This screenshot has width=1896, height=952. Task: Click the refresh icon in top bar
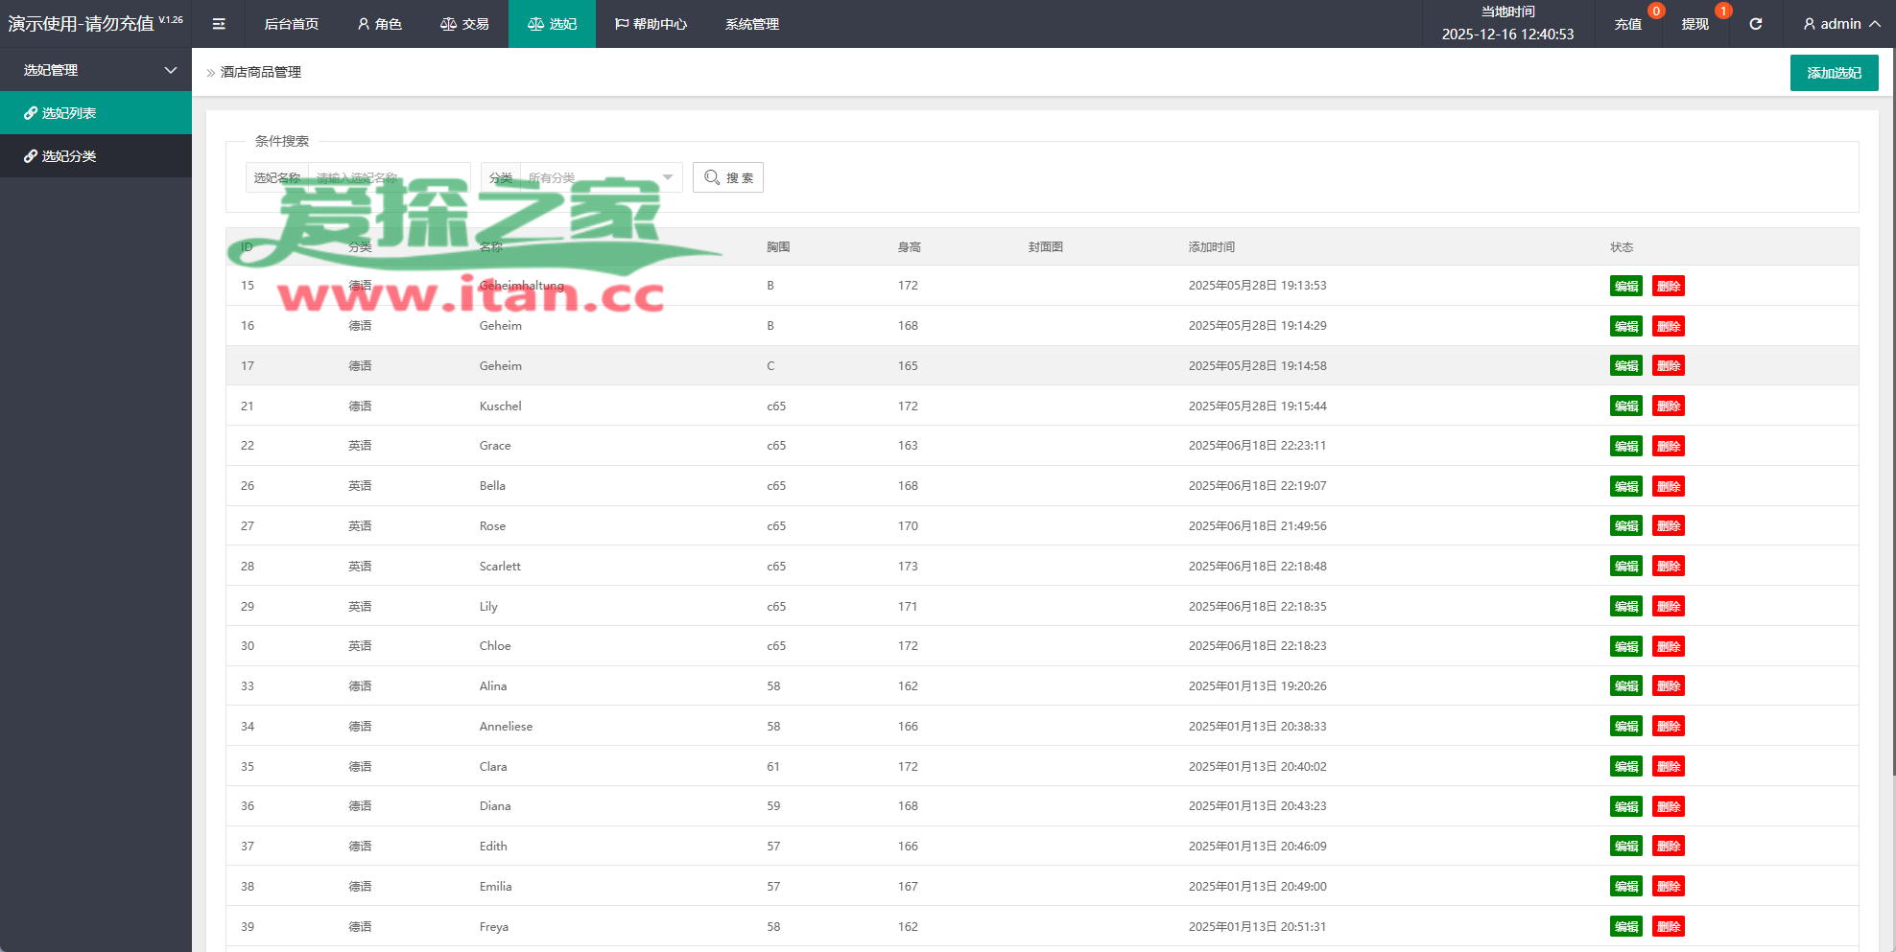tap(1755, 24)
